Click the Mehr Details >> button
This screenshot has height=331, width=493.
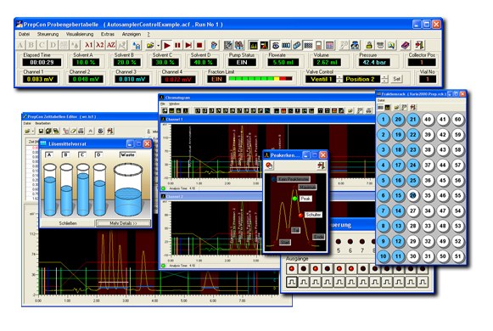[x=123, y=223]
